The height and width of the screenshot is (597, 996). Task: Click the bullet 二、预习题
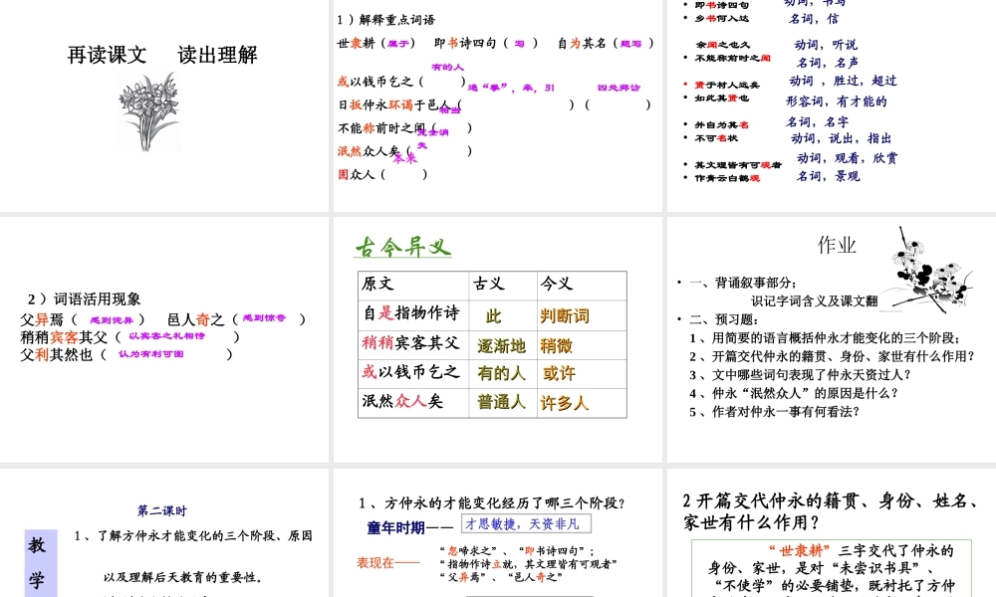click(723, 319)
